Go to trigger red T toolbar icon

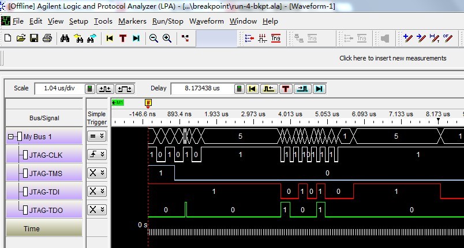pyautogui.click(x=123, y=38)
